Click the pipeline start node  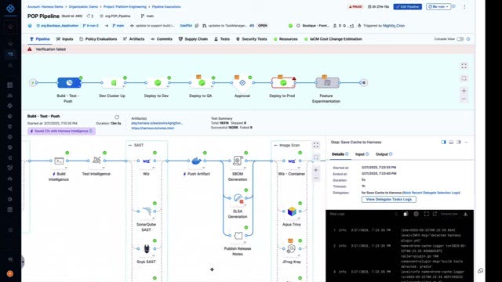point(32,83)
